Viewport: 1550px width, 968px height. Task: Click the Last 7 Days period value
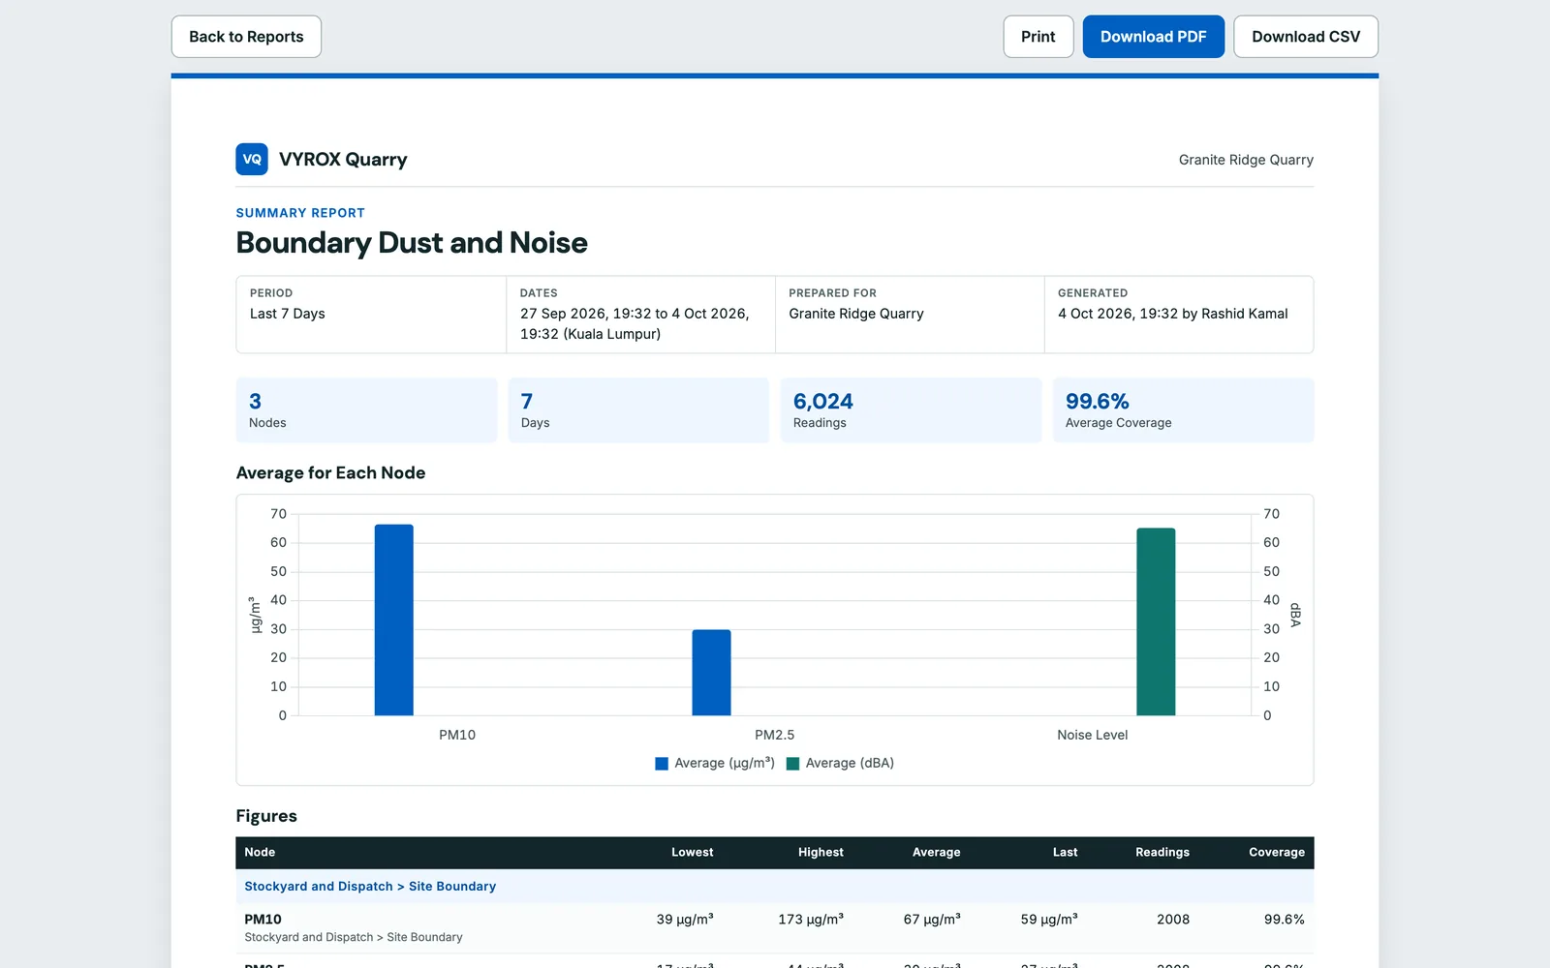coord(288,314)
